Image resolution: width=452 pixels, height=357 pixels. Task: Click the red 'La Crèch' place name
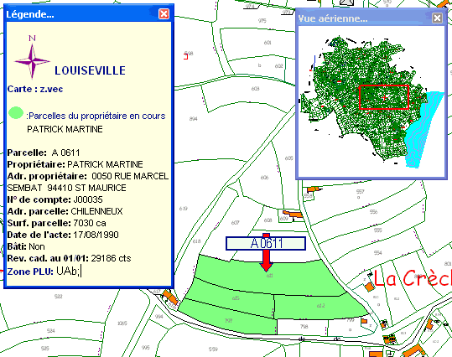(x=413, y=279)
